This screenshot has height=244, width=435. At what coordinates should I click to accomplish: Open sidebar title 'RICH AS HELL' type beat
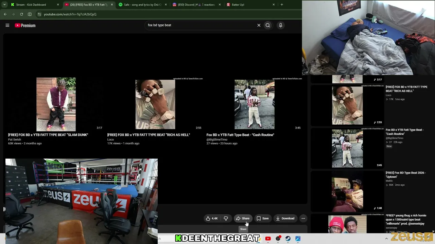click(406, 89)
